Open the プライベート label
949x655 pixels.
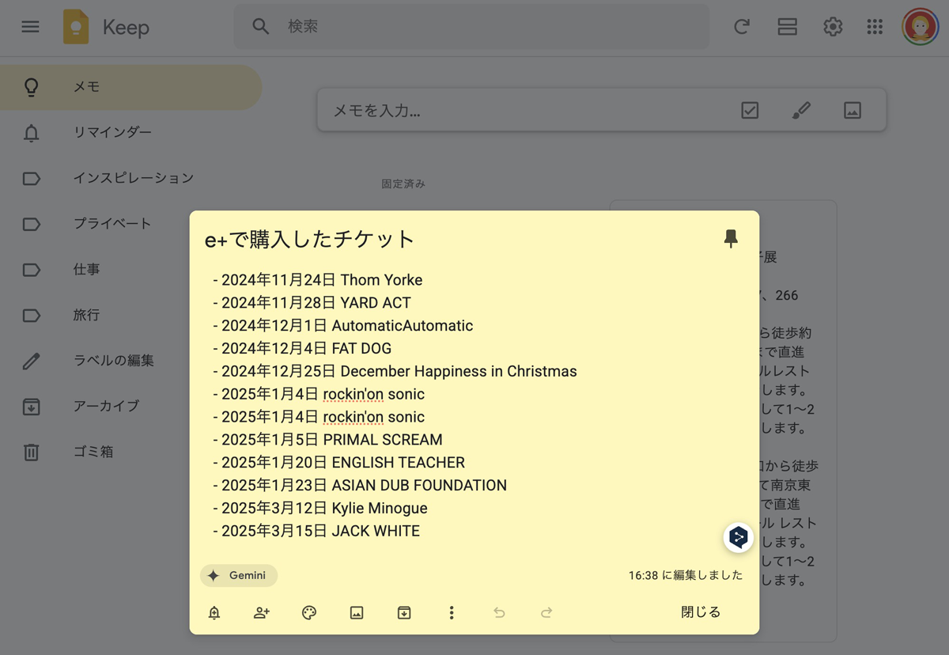(130, 224)
